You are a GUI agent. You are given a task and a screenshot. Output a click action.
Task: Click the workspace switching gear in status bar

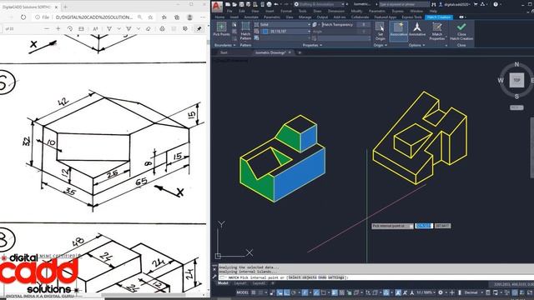click(x=441, y=292)
